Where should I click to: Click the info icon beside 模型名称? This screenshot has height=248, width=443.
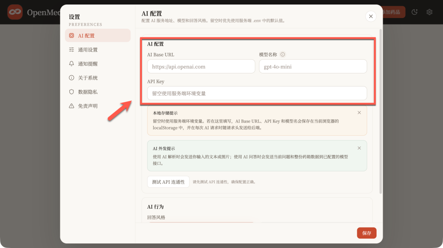283,55
